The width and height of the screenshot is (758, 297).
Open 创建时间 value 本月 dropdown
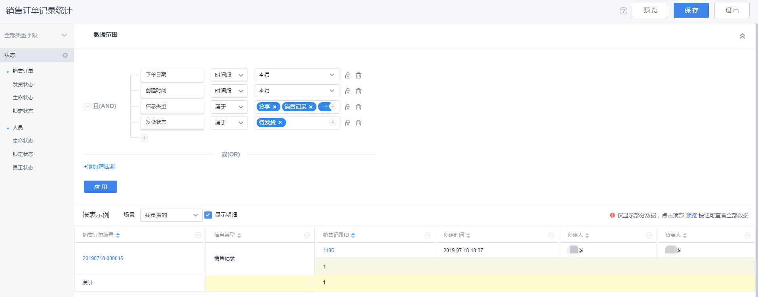[x=297, y=91]
